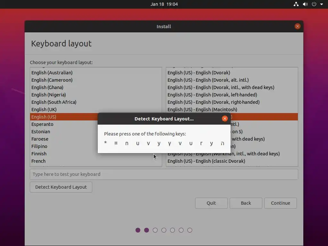Close the Detect Keyboard Layout dialog
328x246 pixels.
pyautogui.click(x=225, y=119)
